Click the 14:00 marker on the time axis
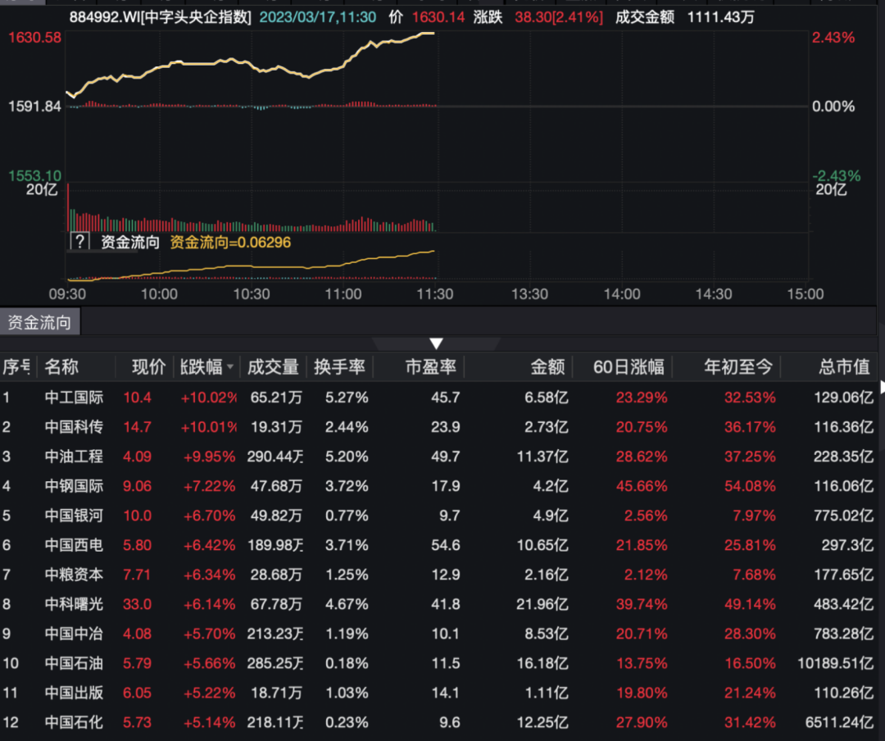This screenshot has height=741, width=885. click(x=622, y=293)
